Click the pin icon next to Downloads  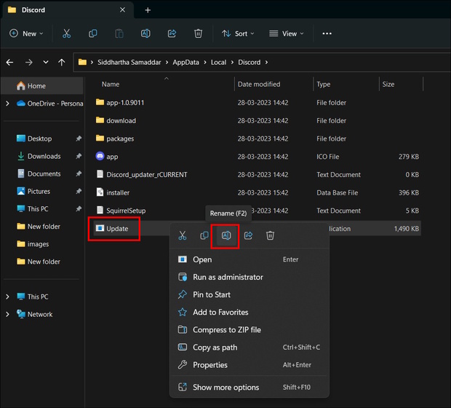coord(79,156)
